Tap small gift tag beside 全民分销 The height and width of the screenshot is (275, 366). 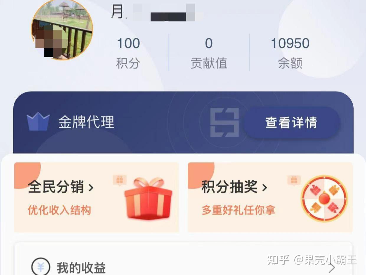tap(120, 180)
